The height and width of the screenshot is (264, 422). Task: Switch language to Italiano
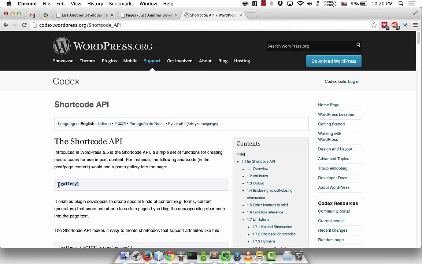click(104, 124)
